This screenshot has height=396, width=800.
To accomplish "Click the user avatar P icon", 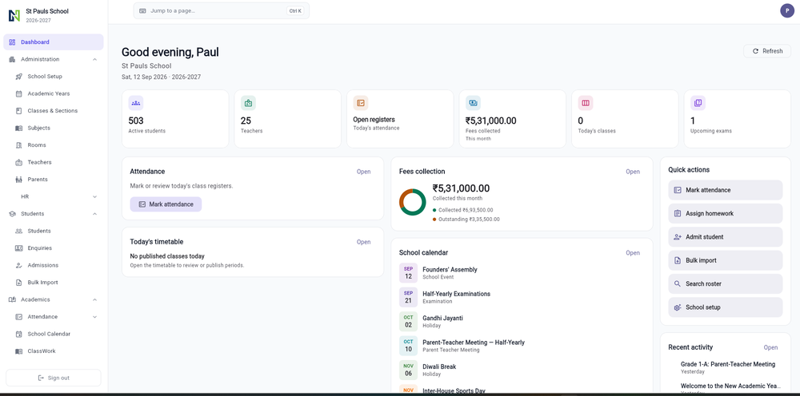I will coord(787,10).
